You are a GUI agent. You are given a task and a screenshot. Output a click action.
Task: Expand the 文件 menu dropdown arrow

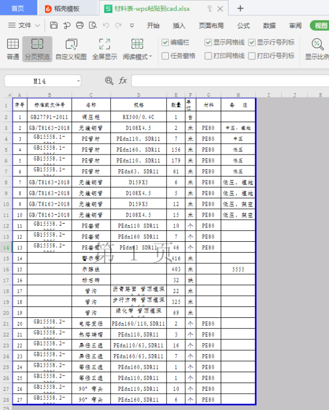[x=38, y=26]
